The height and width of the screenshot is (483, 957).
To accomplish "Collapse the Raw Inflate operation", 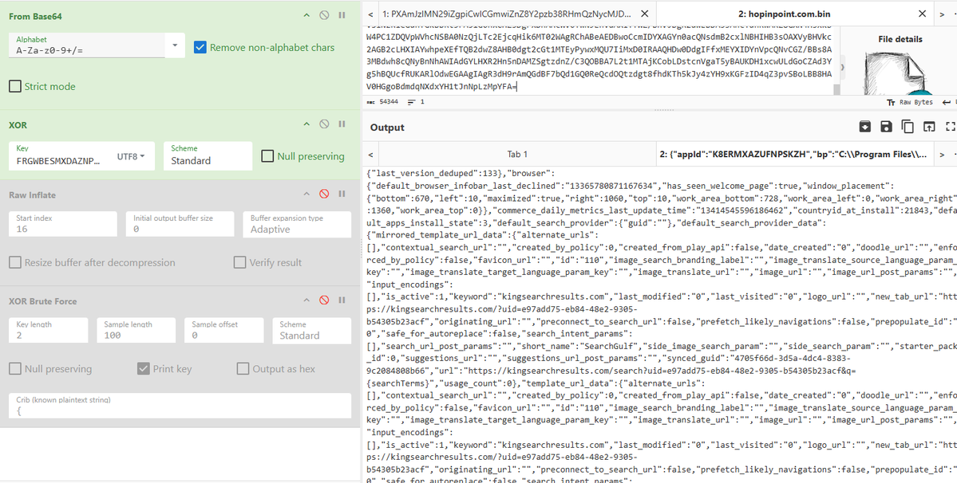I will coord(307,194).
